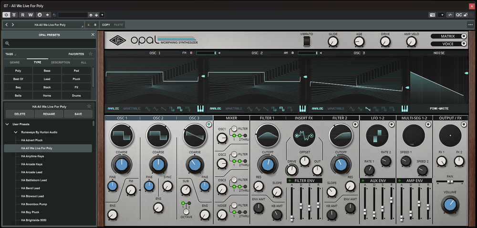Click the COPY button

106,25
